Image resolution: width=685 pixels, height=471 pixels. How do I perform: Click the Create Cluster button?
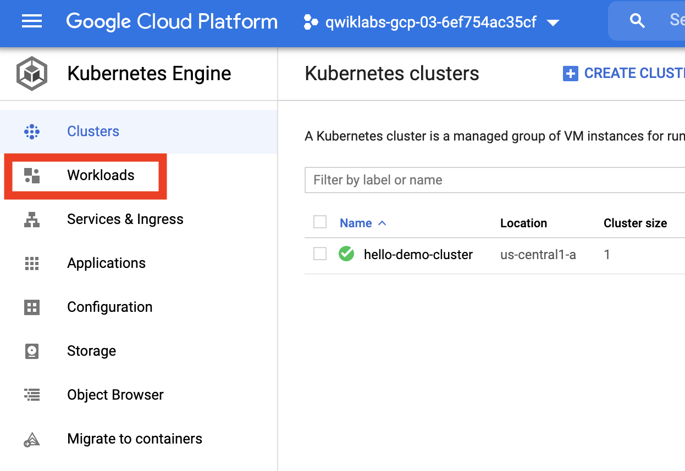624,74
